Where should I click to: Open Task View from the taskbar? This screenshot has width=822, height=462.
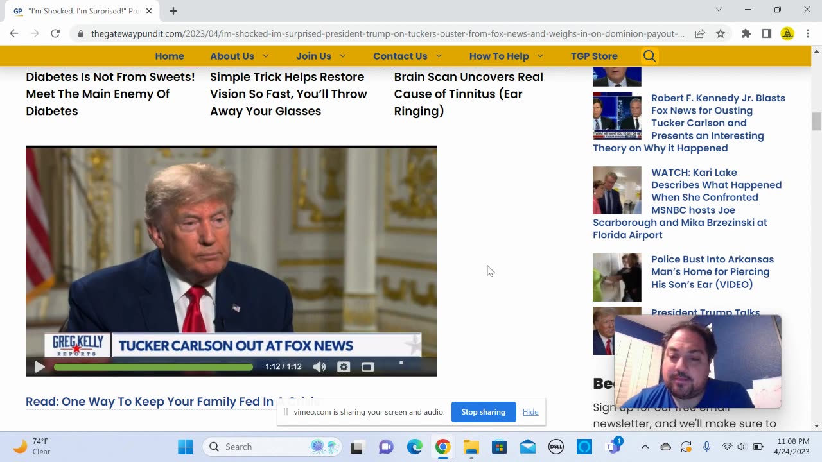pos(356,447)
